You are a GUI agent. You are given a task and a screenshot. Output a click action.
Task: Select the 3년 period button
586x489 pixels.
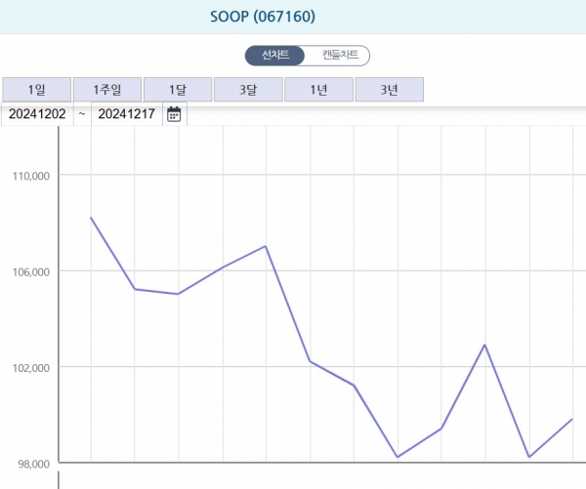[389, 89]
